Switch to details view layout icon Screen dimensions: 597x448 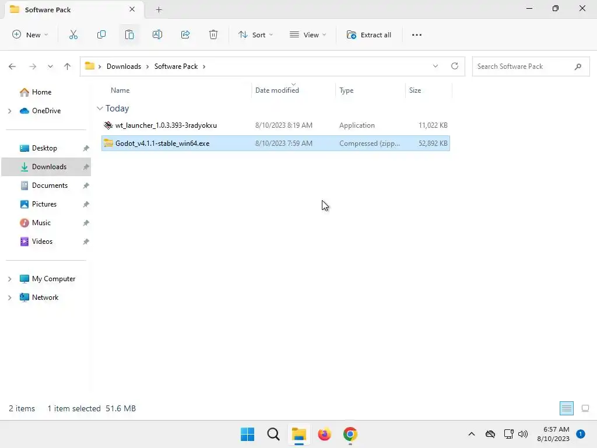point(567,408)
